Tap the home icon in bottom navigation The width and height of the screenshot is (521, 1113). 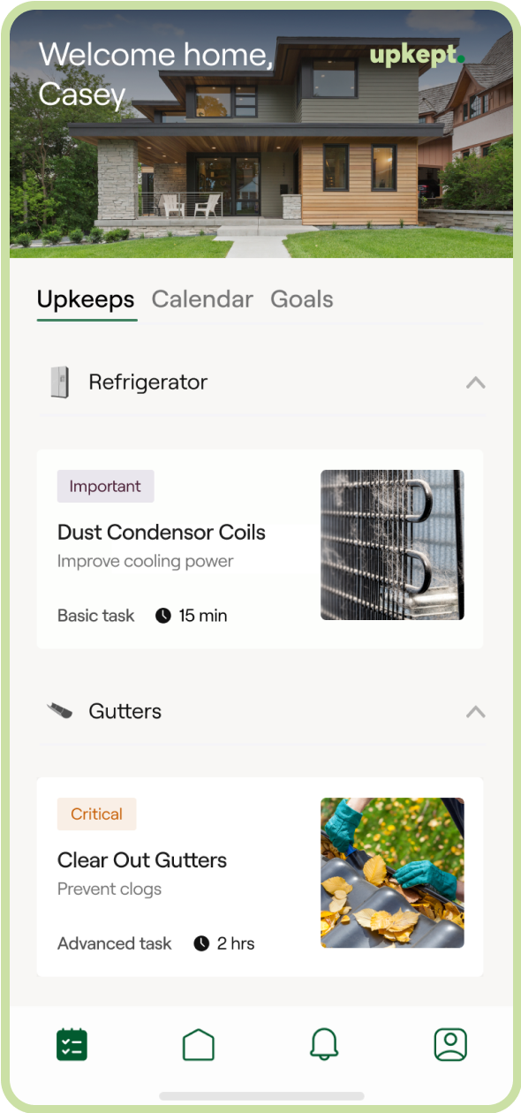[199, 1045]
